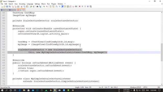Cut selection with the scissors icon
The height and width of the screenshot is (92, 163).
pos(22,6)
